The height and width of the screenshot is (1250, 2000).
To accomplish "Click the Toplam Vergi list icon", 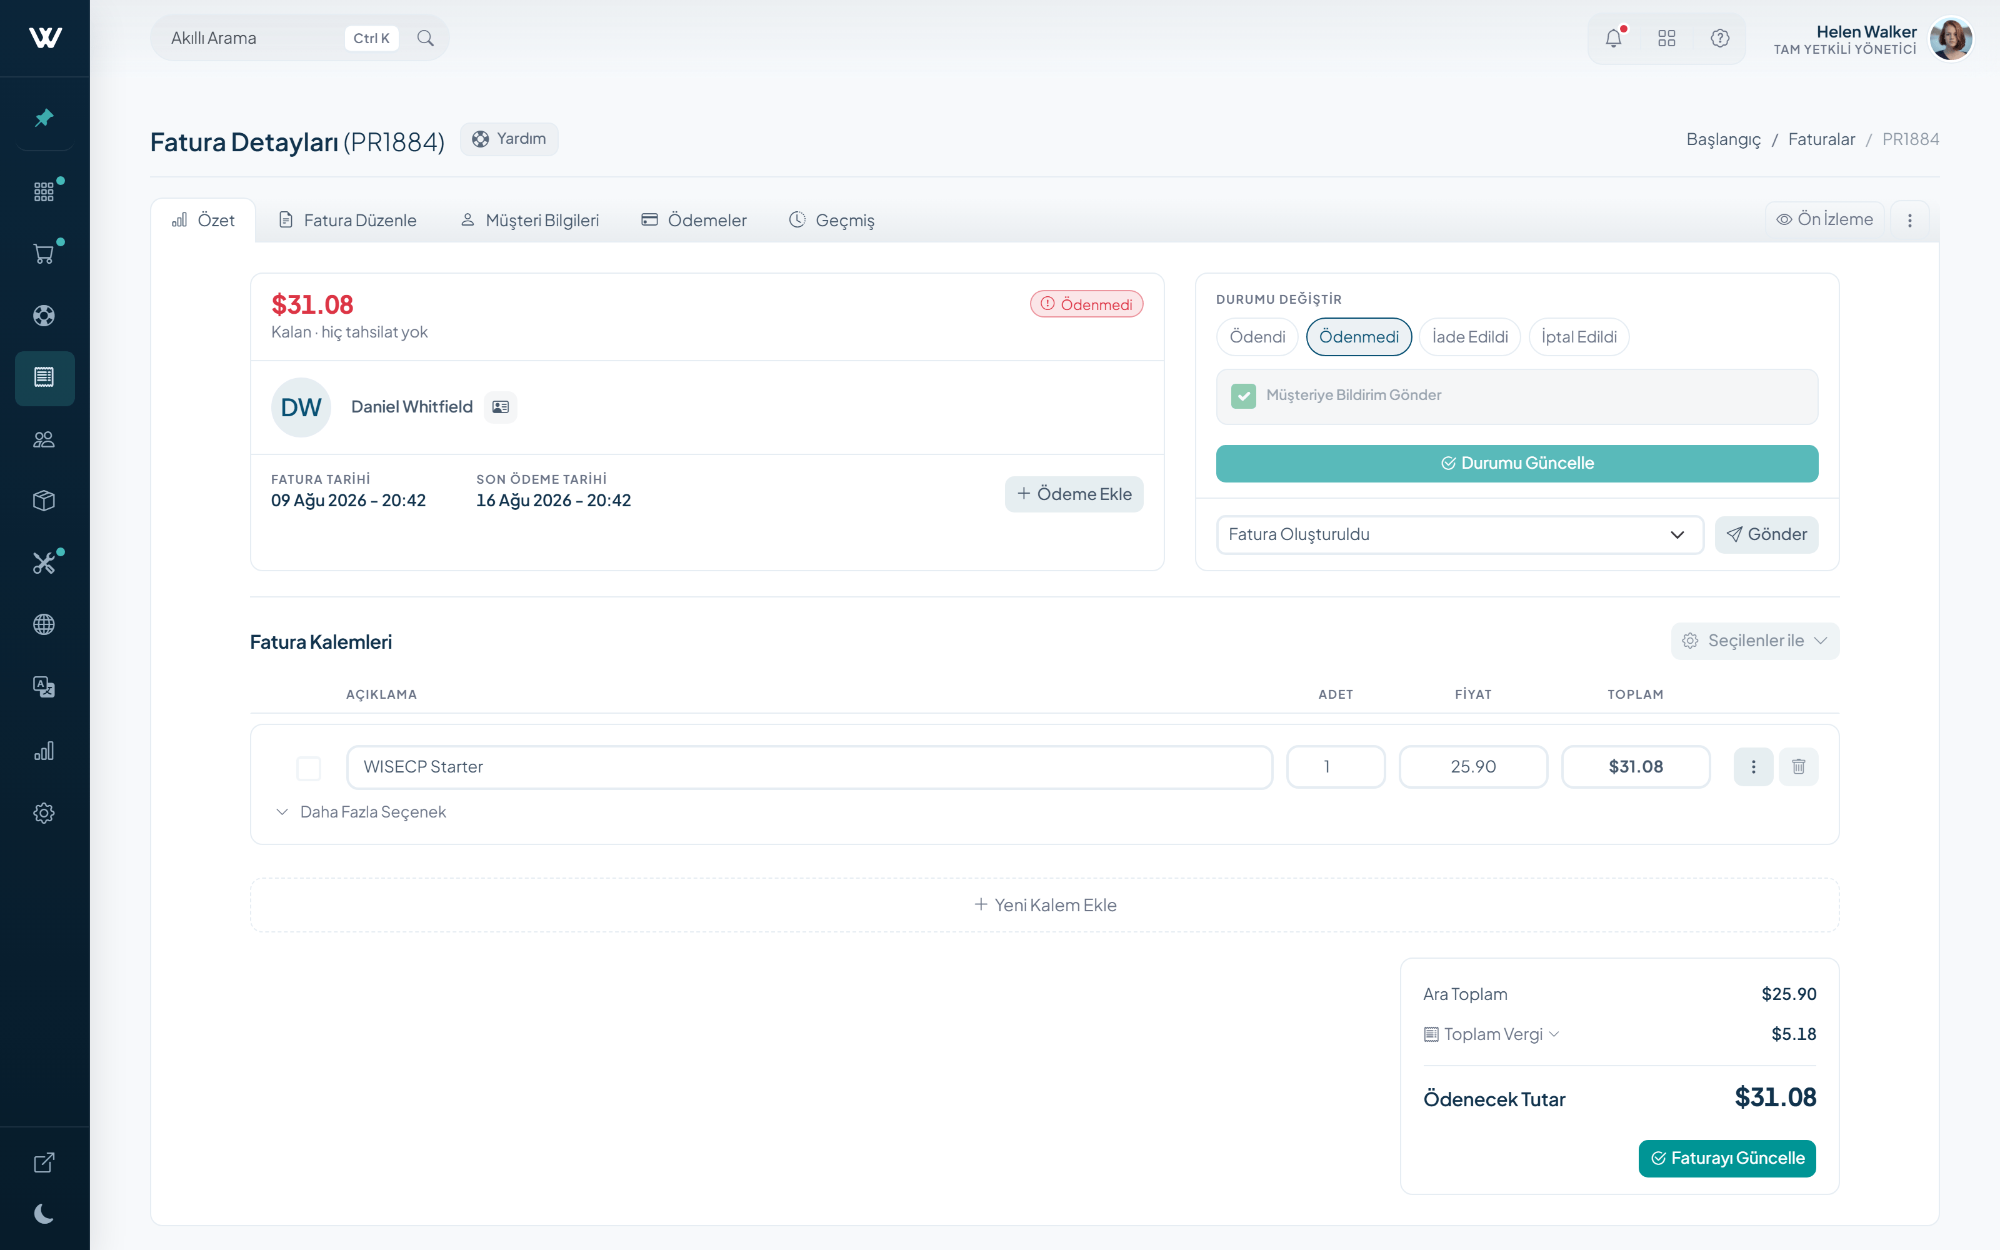I will 1431,1034.
